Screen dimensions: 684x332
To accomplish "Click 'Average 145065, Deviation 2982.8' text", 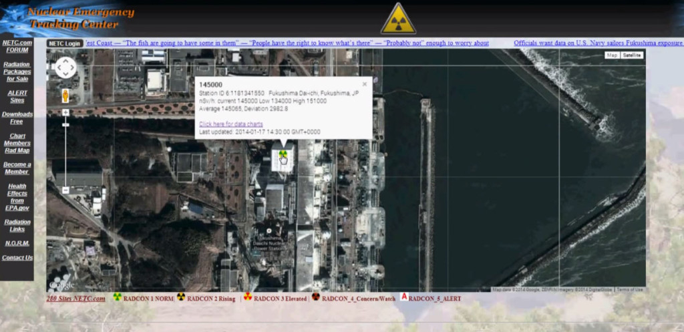I will pyautogui.click(x=243, y=109).
